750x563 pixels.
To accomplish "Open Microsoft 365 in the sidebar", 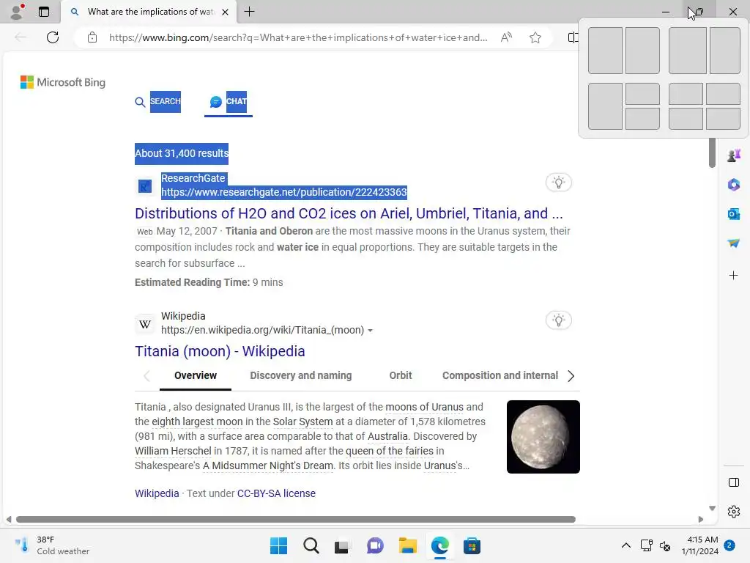I will pos(734,185).
